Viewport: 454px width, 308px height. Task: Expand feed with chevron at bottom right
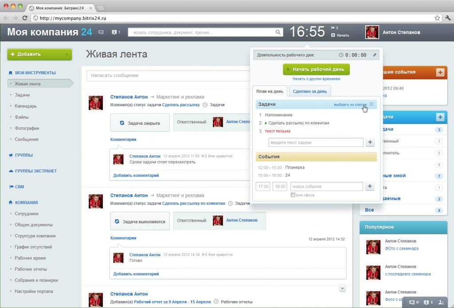click(x=342, y=288)
